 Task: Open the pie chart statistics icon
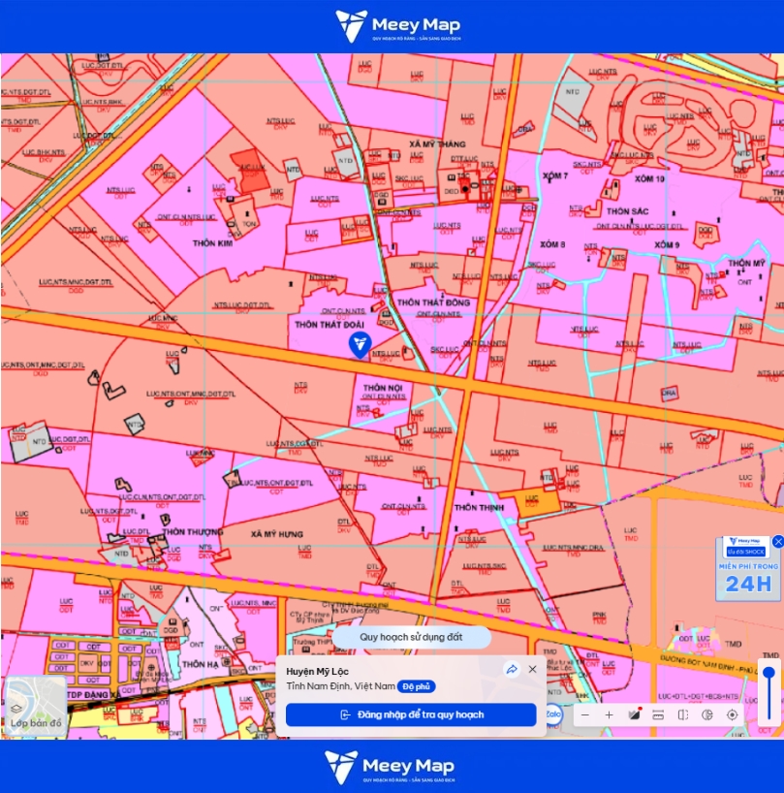click(707, 714)
